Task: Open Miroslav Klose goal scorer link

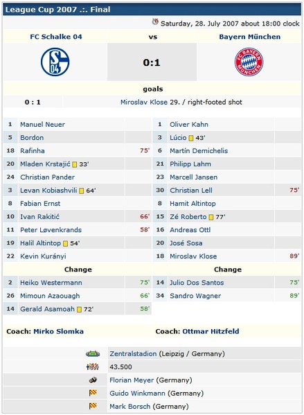Action: 144,102
